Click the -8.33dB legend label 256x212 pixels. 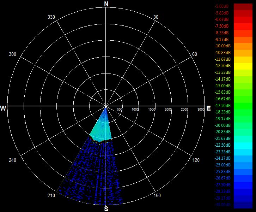click(x=221, y=33)
